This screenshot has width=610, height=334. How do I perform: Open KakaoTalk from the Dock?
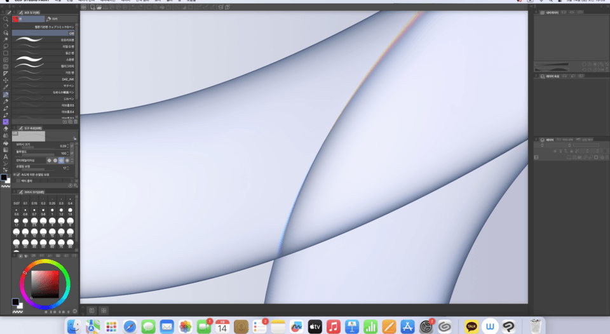coord(471,326)
